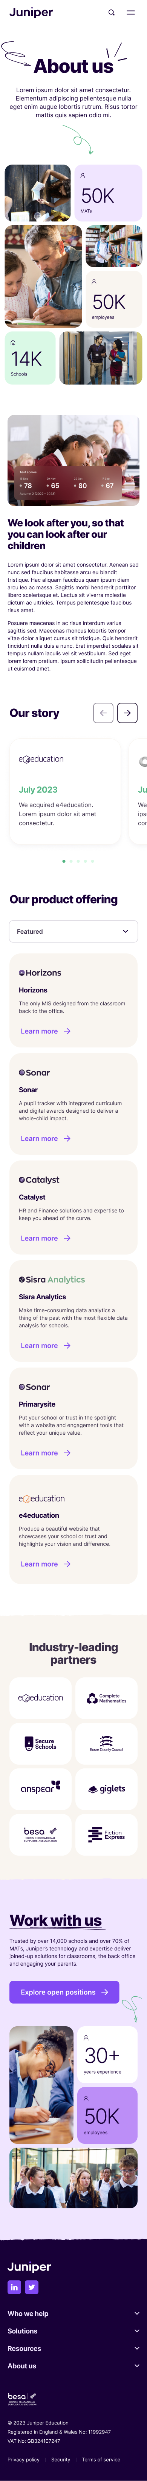The height and width of the screenshot is (2481, 147).
Task: Expand the About us footer section
Action: click(73, 2365)
